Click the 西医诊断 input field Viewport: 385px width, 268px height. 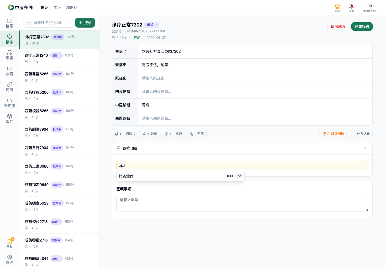pos(255,119)
